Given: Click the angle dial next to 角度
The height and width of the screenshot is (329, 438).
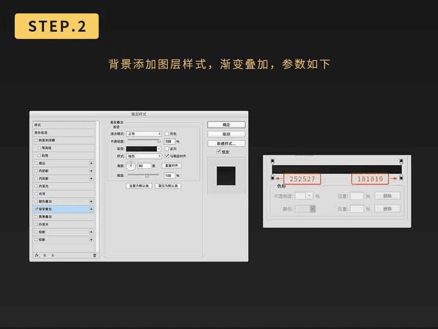Looking at the screenshot, I should [x=131, y=166].
